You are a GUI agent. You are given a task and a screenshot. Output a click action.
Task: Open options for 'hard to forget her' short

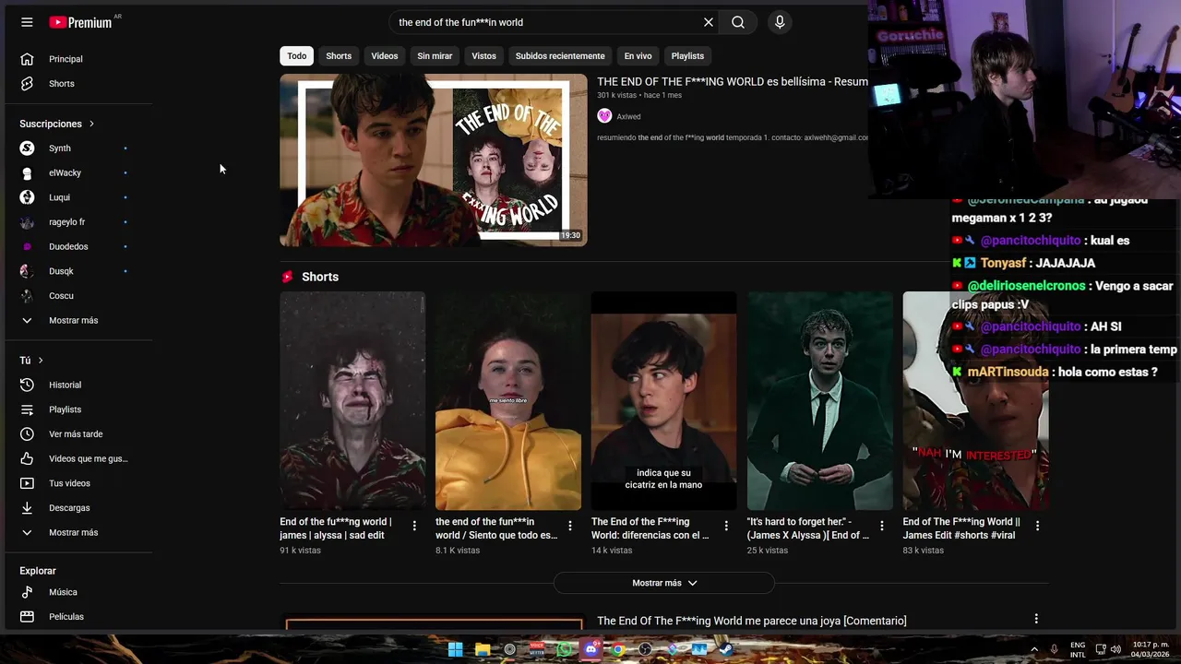tap(882, 526)
